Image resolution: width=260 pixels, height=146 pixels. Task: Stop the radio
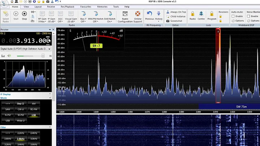tap(25, 16)
